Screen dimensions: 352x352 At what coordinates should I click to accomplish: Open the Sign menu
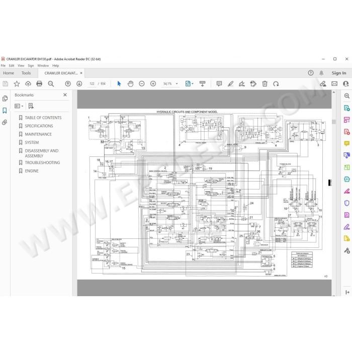(x=31, y=65)
